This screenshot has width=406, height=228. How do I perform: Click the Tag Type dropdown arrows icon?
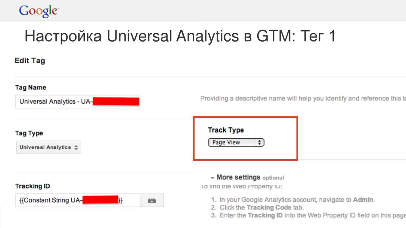pyautogui.click(x=76, y=147)
